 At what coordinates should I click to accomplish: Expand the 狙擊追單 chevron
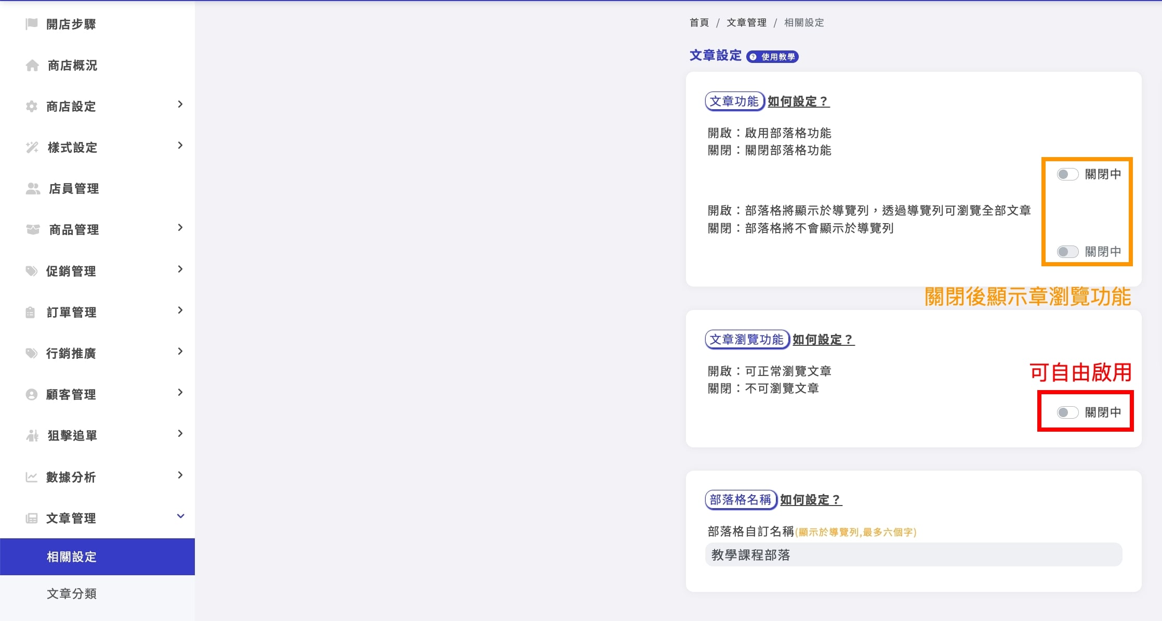point(180,434)
